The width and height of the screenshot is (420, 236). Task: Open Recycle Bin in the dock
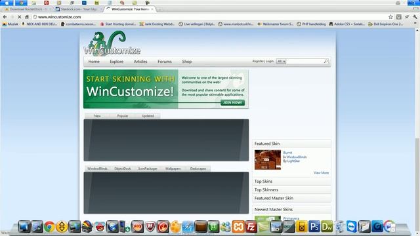(x=339, y=227)
